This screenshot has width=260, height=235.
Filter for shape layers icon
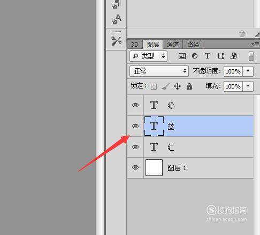pos(220,56)
